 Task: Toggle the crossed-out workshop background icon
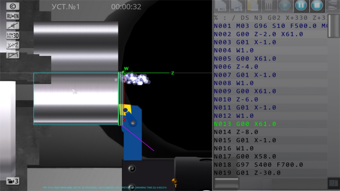[x=13, y=55]
